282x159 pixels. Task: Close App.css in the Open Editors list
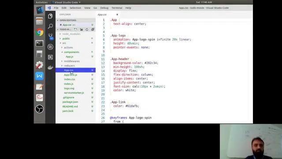61,25
